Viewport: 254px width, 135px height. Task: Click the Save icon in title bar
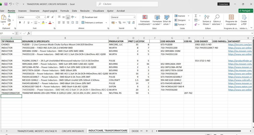pyautogui.click(x=6, y=4)
